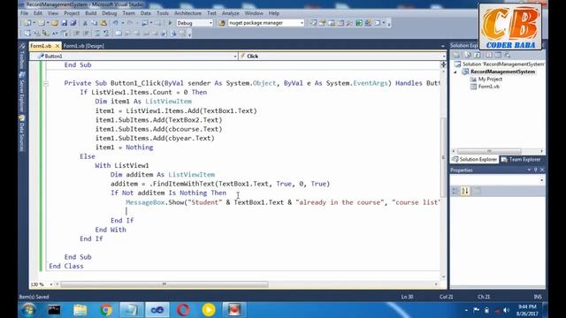Click the code editor horizontal scrollbar thumb
This screenshot has width=566, height=318.
point(164,284)
